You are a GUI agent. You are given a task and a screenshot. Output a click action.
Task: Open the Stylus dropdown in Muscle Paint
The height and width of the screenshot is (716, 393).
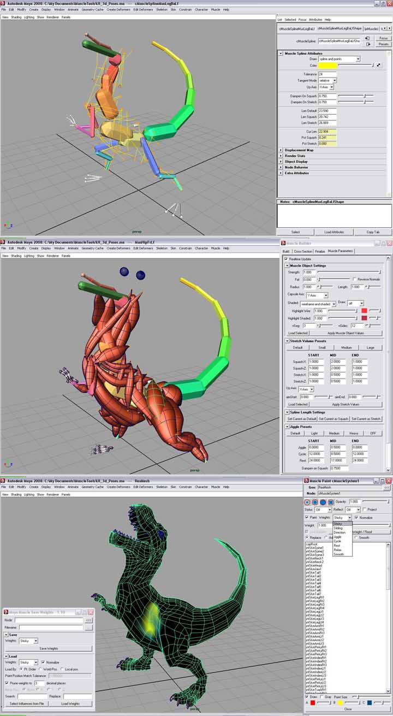coord(323,510)
